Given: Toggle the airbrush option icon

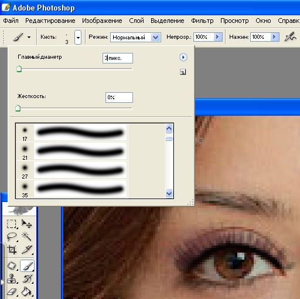Looking at the screenshot, I should [290, 37].
